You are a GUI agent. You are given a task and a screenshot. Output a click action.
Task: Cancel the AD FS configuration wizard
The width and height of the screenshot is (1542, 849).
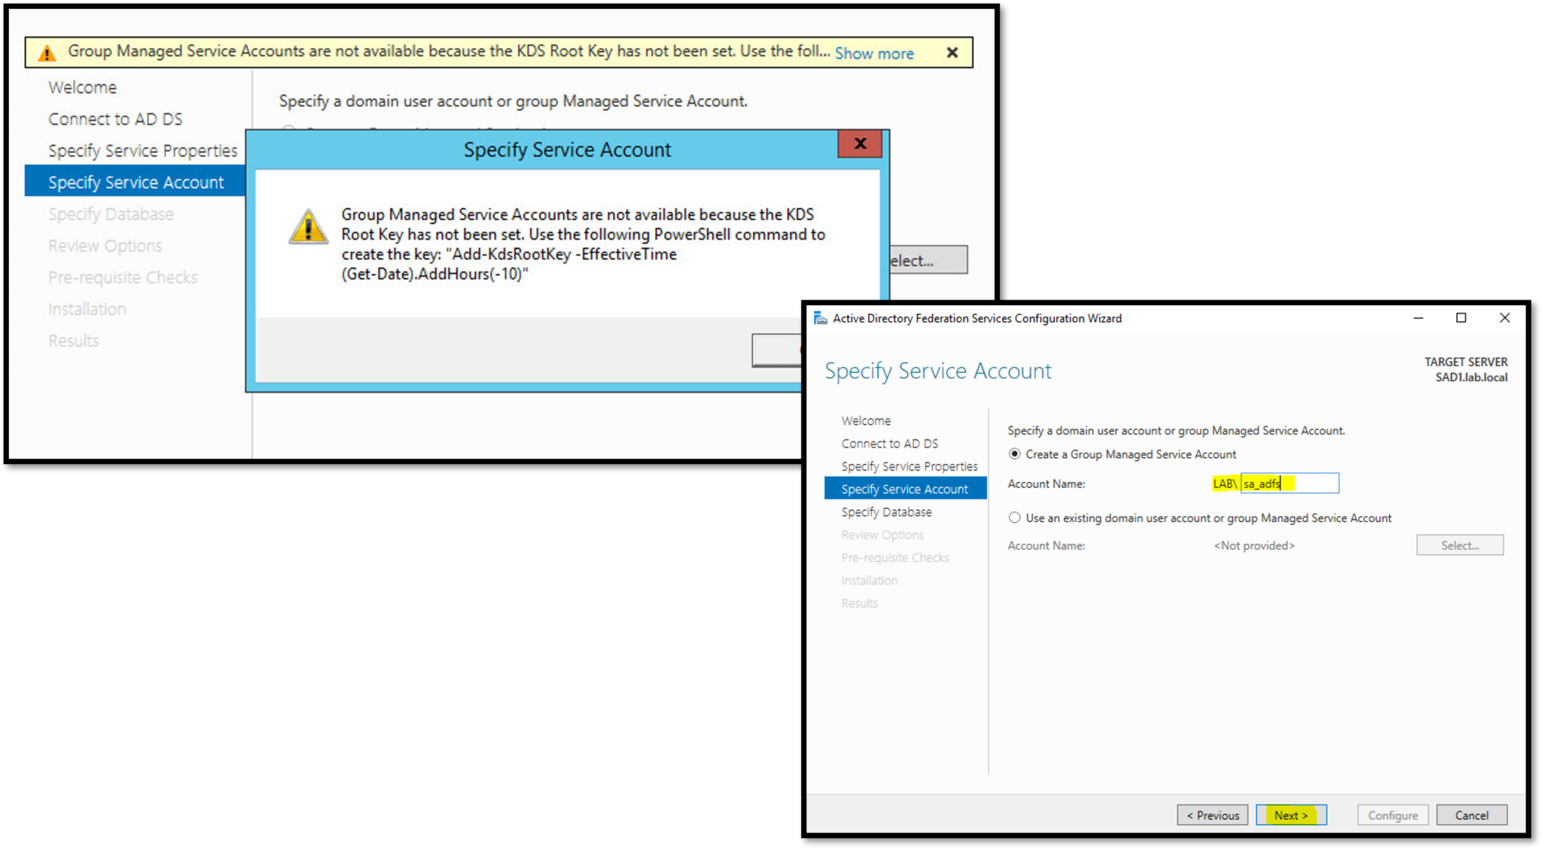[x=1471, y=814]
